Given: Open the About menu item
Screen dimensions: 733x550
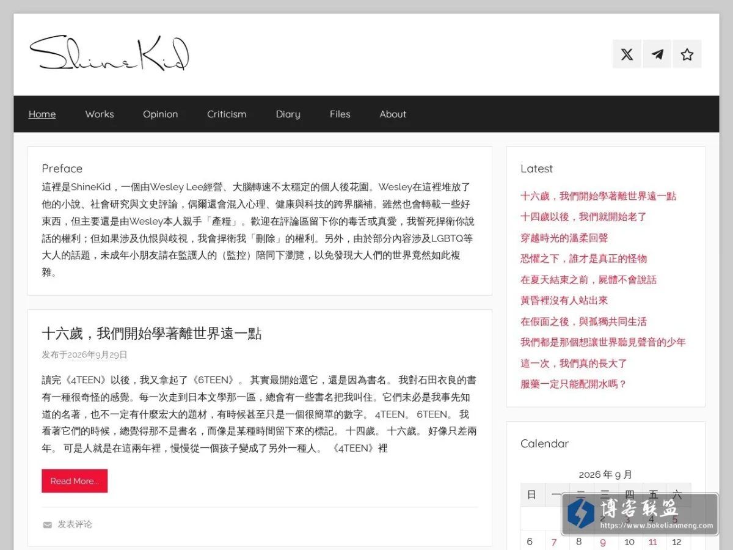Looking at the screenshot, I should pos(393,114).
